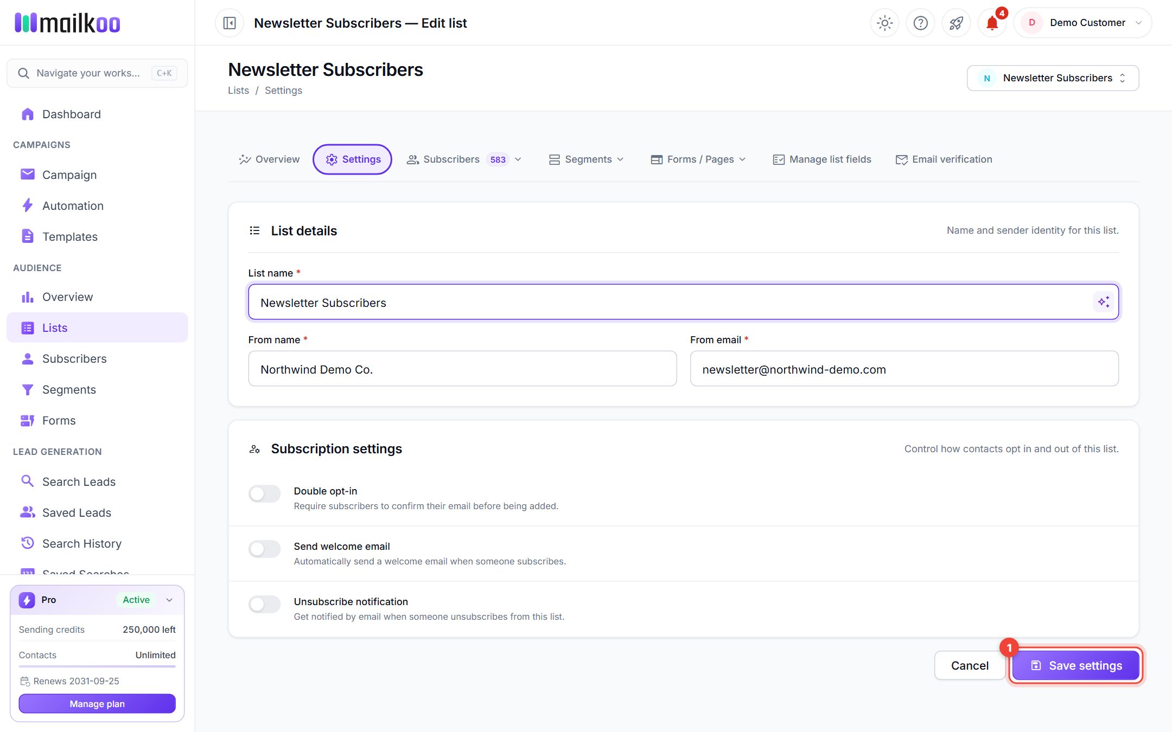1172x732 pixels.
Task: Open Manage list fields tab
Action: [x=822, y=159]
